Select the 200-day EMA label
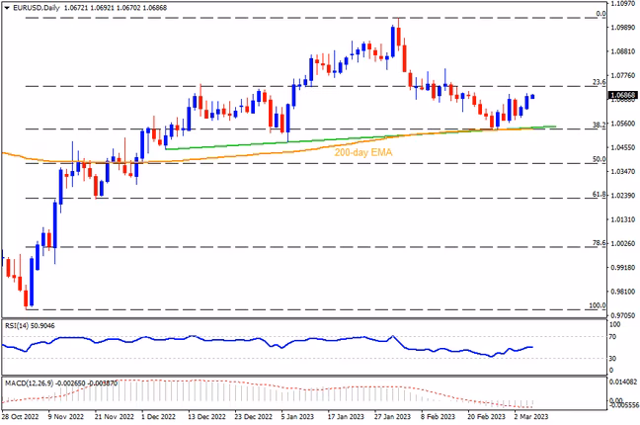Image resolution: width=640 pixels, height=425 pixels. [x=363, y=152]
